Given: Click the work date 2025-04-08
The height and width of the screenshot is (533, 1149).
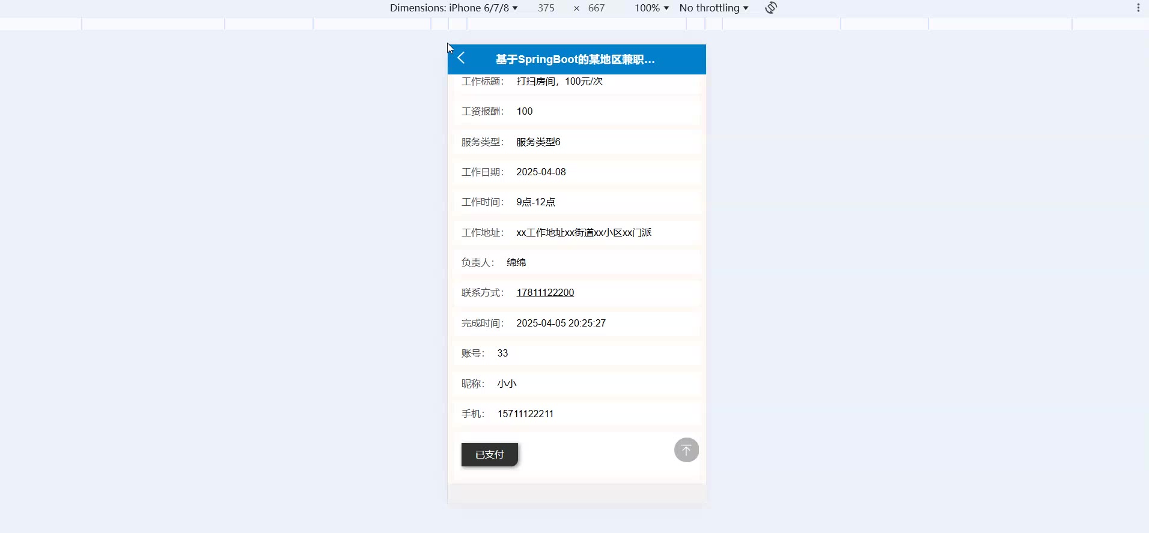Looking at the screenshot, I should [x=541, y=172].
